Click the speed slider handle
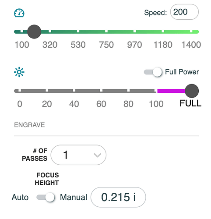This screenshot has height=219, width=211. tap(34, 32)
